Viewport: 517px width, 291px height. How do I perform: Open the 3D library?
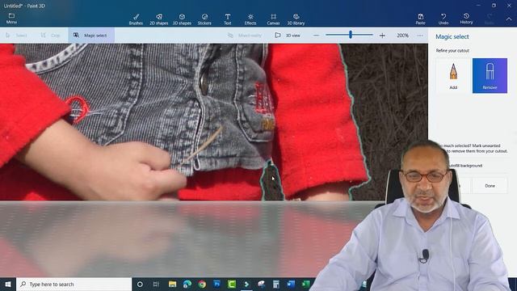[296, 19]
